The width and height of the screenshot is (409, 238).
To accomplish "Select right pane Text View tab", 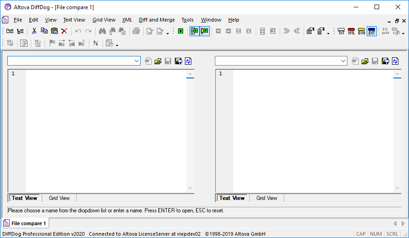I will pyautogui.click(x=232, y=198).
